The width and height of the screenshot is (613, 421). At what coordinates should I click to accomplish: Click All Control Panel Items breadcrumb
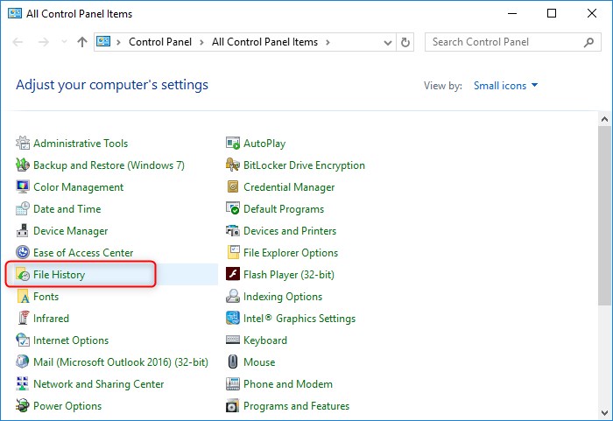click(265, 42)
